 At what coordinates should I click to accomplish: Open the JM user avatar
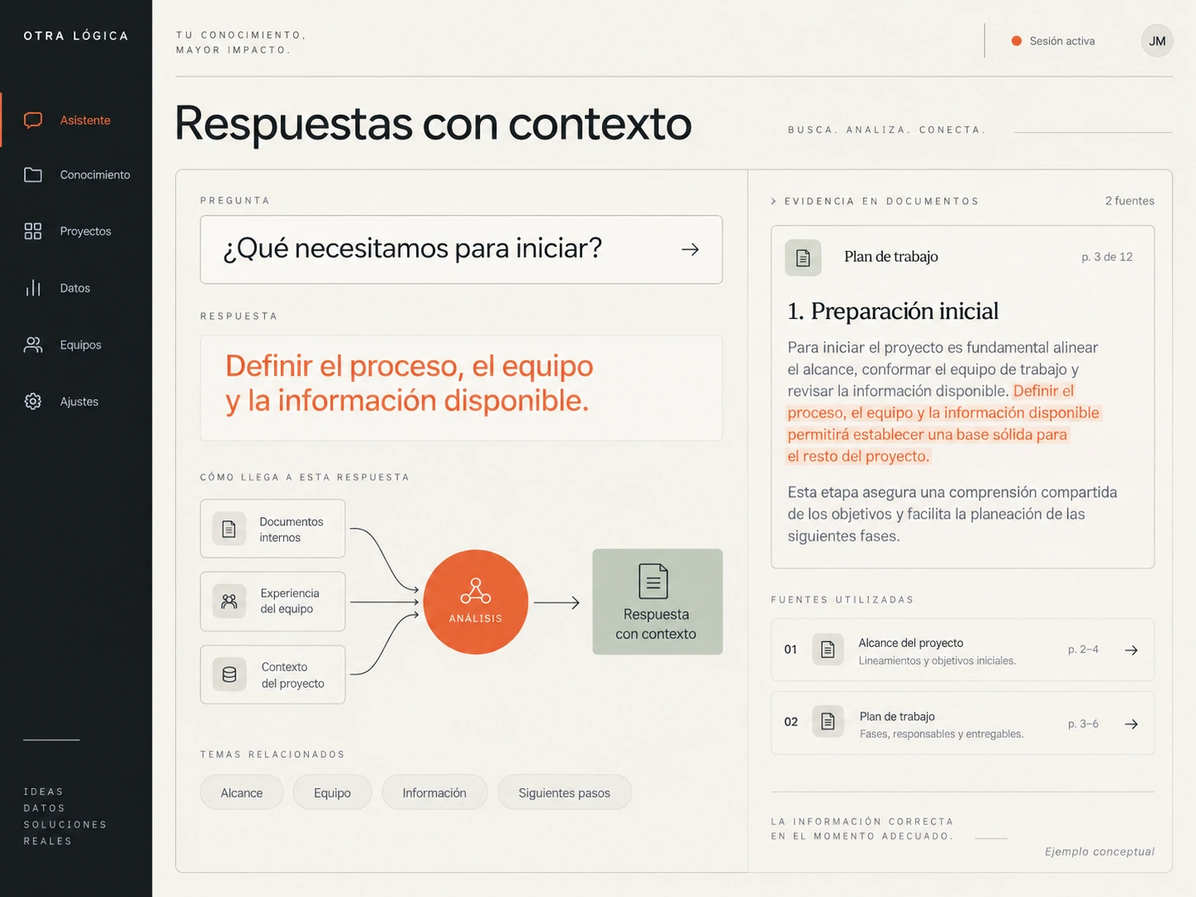tap(1157, 40)
